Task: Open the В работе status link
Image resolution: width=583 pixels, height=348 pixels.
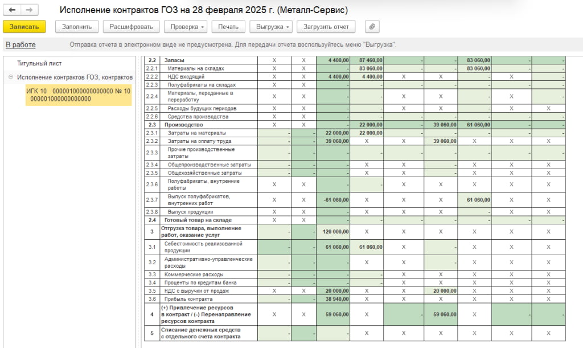Action: pyautogui.click(x=20, y=44)
